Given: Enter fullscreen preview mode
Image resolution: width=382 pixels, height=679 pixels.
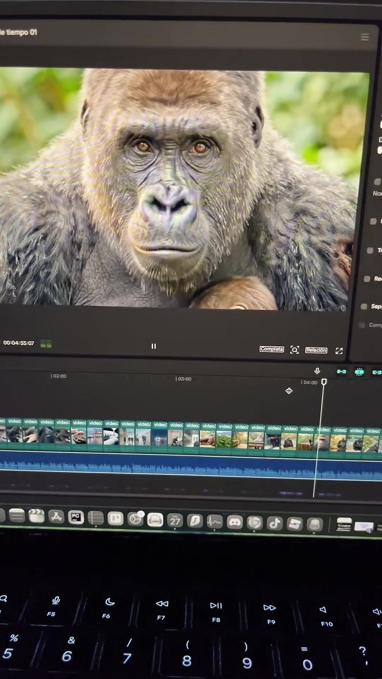Looking at the screenshot, I should coord(339,351).
